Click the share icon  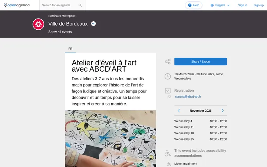[x=168, y=62]
